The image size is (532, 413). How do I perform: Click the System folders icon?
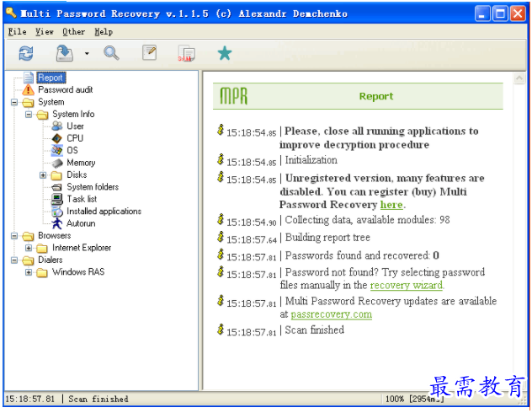[x=57, y=187]
